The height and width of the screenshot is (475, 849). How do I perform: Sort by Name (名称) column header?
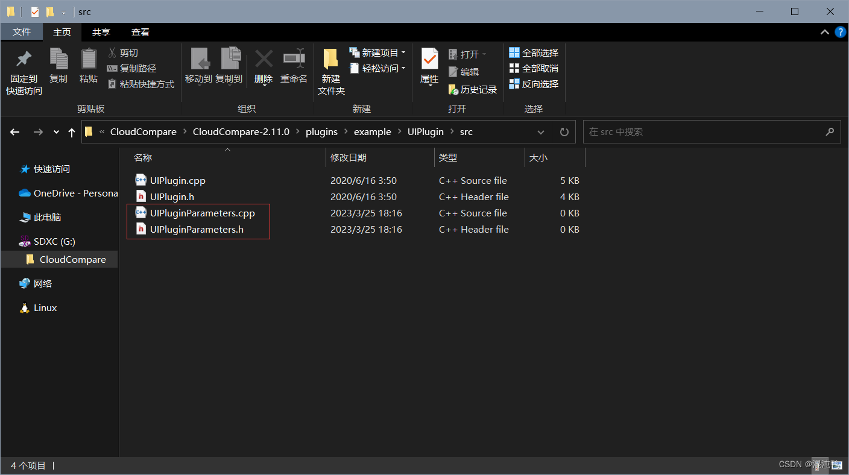point(143,157)
